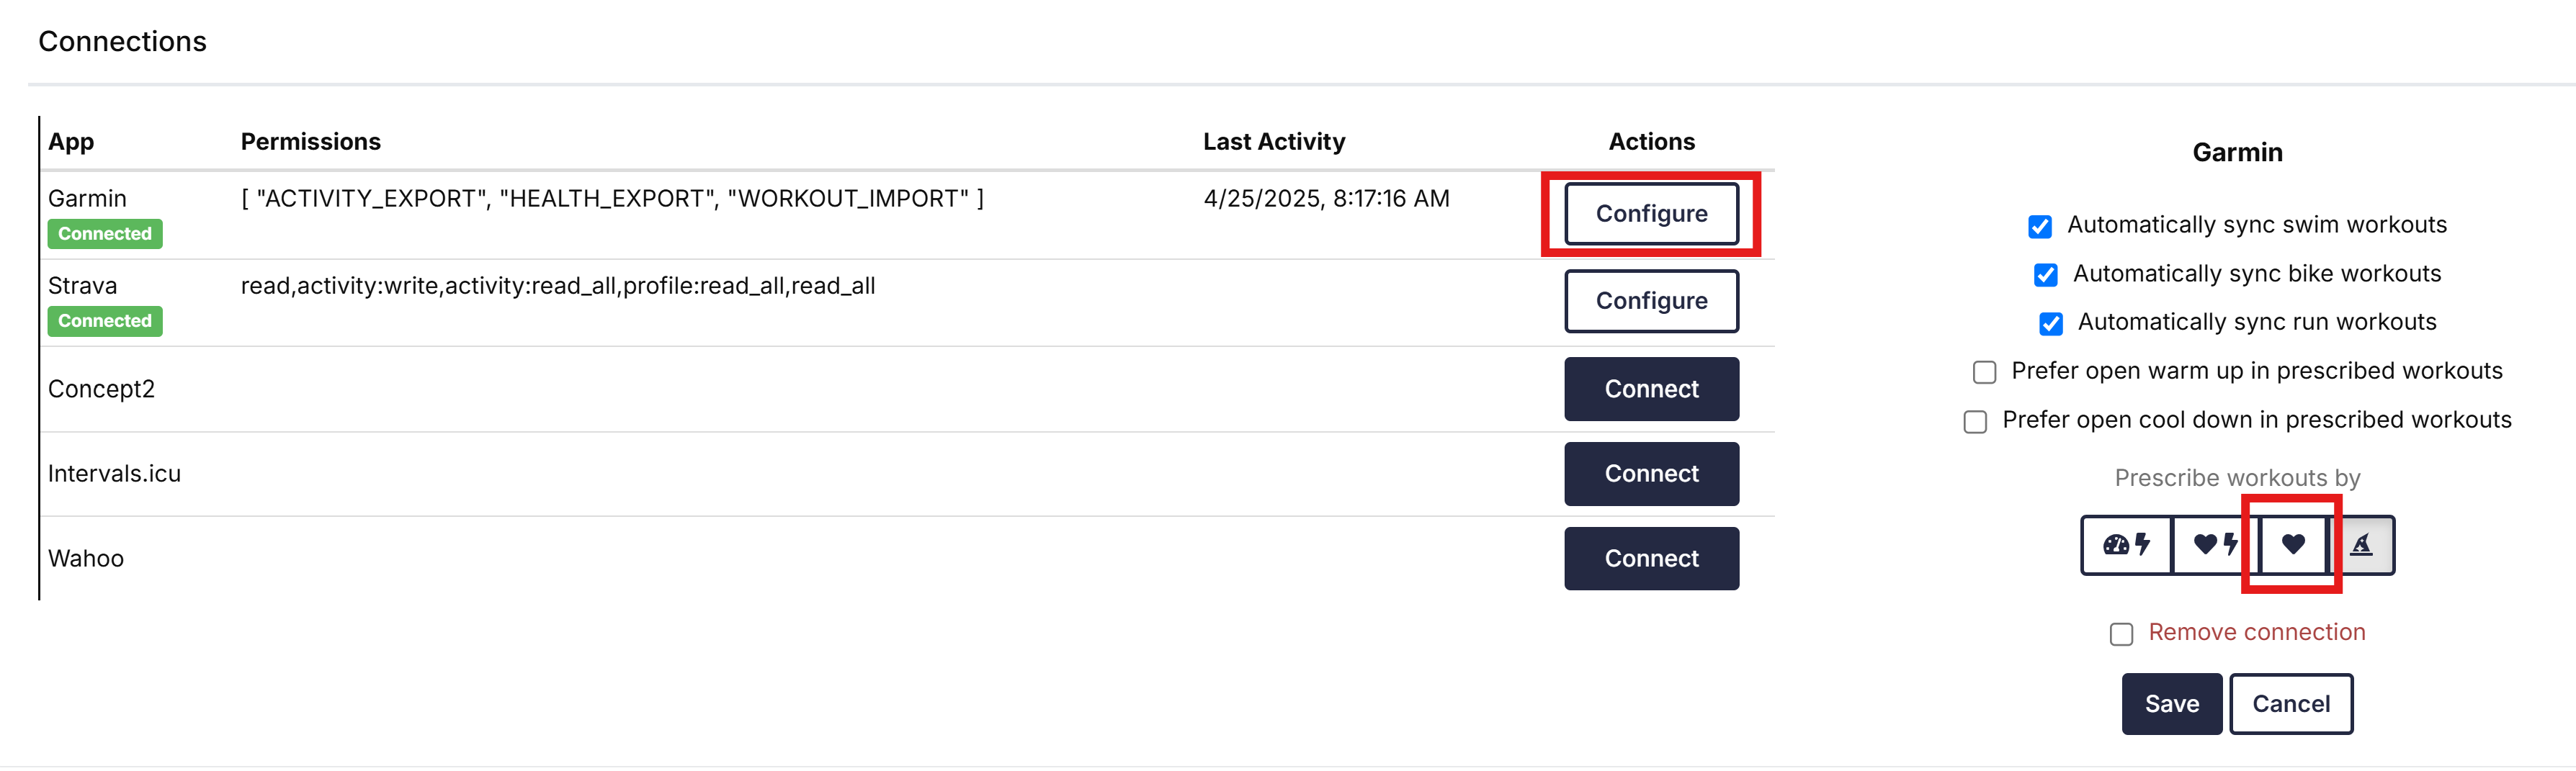The width and height of the screenshot is (2576, 771).
Task: Click the Strava Connected status badge
Action: click(105, 320)
